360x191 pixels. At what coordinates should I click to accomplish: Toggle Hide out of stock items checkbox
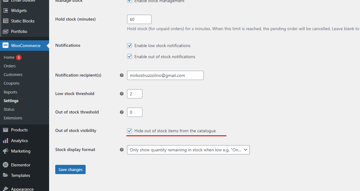(130, 131)
